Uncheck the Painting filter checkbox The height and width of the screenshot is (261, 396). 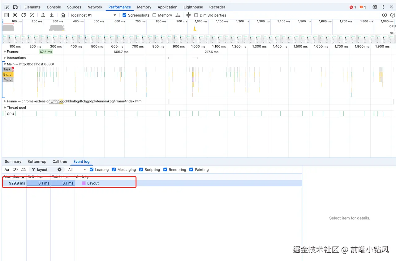191,170
